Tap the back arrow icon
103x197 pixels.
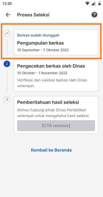(x=8, y=15)
